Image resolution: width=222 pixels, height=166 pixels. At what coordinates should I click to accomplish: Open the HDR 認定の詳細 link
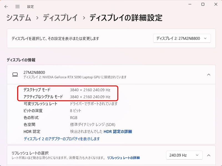117,132
